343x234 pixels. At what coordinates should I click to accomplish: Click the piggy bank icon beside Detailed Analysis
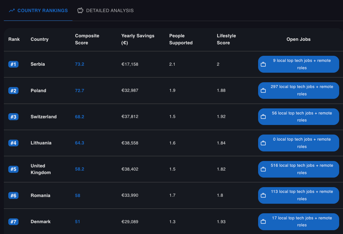[80, 11]
